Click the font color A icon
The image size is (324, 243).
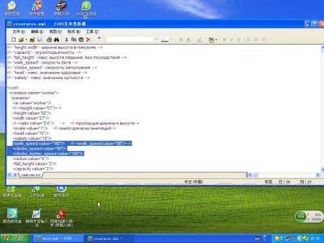pos(189,40)
